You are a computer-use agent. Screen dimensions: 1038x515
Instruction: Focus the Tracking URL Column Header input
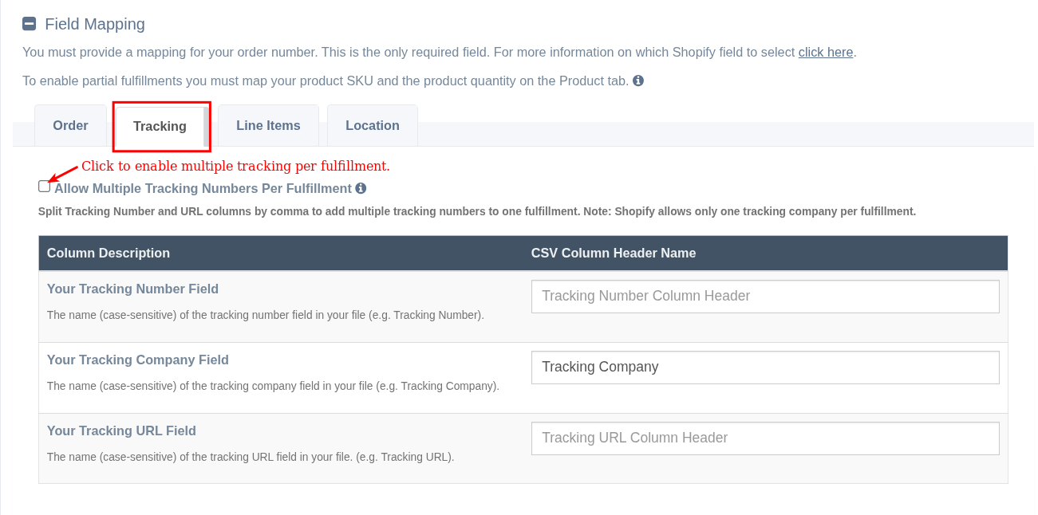click(x=764, y=438)
